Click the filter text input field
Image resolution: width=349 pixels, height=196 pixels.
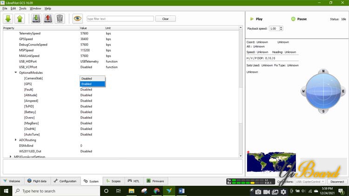point(120,19)
